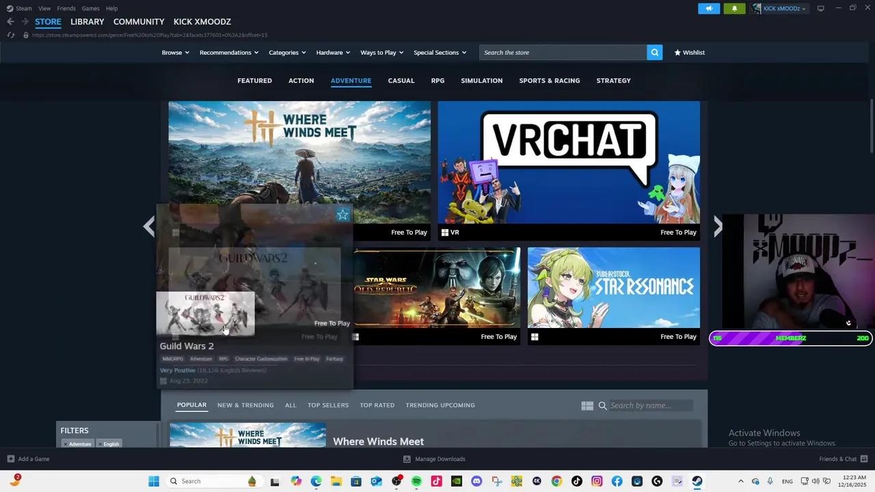Open File Explorer from the taskbar

[336, 481]
